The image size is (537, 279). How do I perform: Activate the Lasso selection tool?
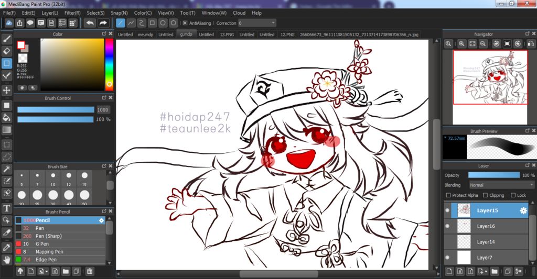pyautogui.click(x=6, y=157)
